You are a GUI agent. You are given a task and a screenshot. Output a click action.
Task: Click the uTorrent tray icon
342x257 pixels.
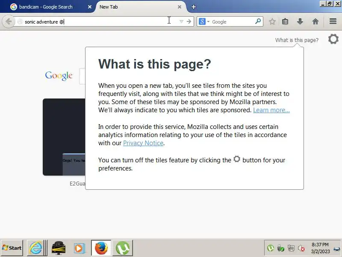pos(271,248)
